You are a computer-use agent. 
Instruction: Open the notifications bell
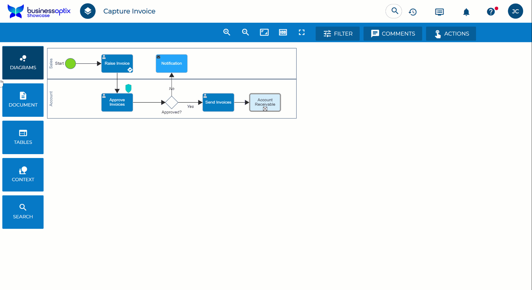(x=466, y=12)
